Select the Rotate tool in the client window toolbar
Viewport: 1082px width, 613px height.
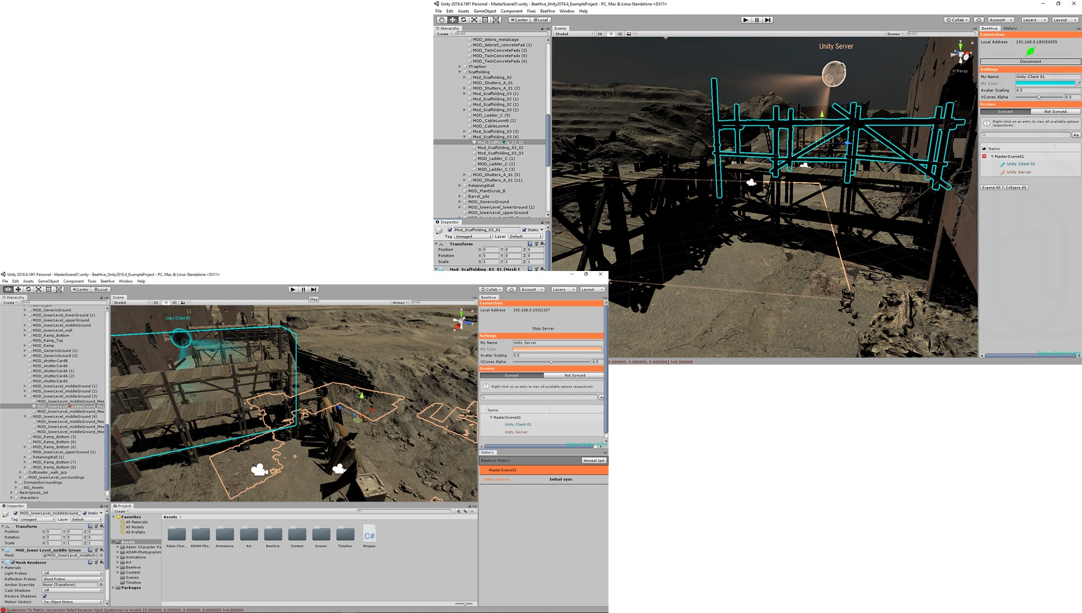tap(463, 20)
